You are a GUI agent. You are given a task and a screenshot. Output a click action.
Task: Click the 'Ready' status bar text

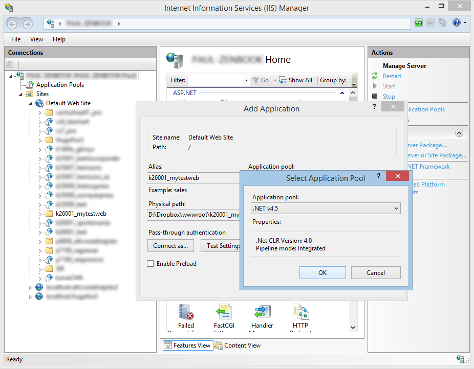14,359
